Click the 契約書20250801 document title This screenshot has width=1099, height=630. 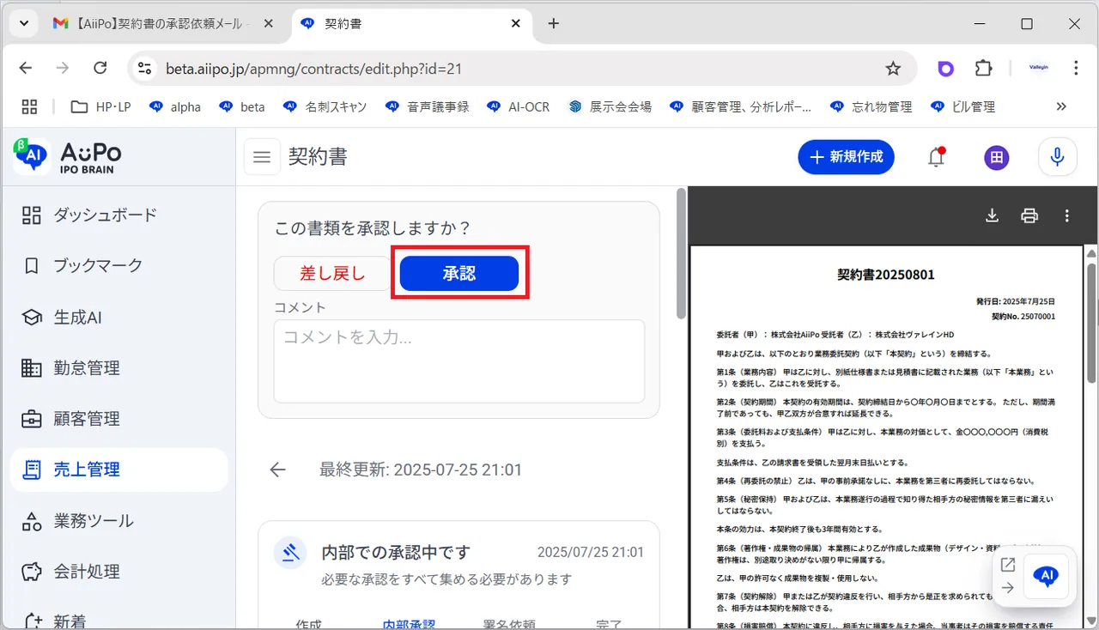pos(886,275)
